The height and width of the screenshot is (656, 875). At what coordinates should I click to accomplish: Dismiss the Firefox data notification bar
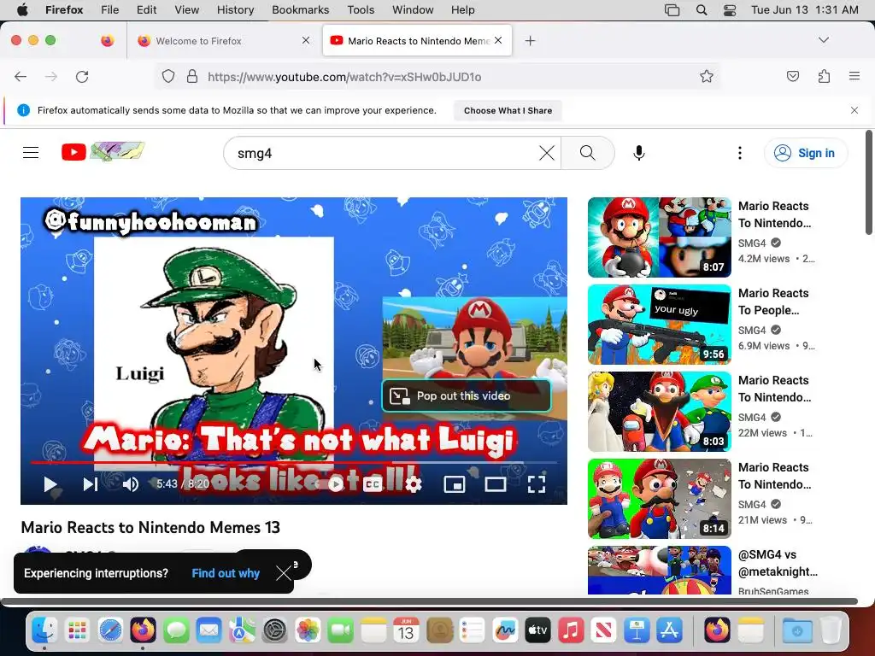pos(854,110)
